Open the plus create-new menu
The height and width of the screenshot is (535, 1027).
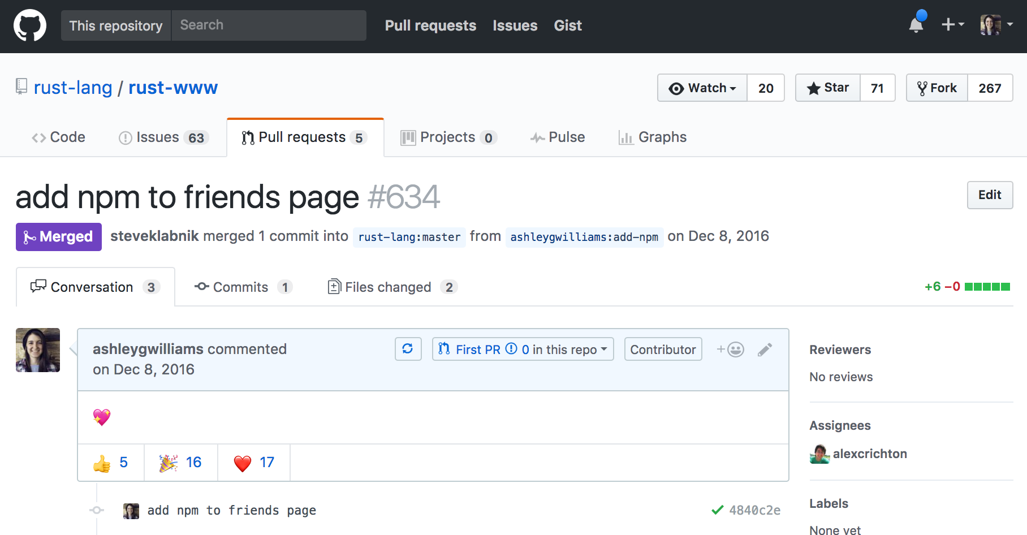click(953, 24)
